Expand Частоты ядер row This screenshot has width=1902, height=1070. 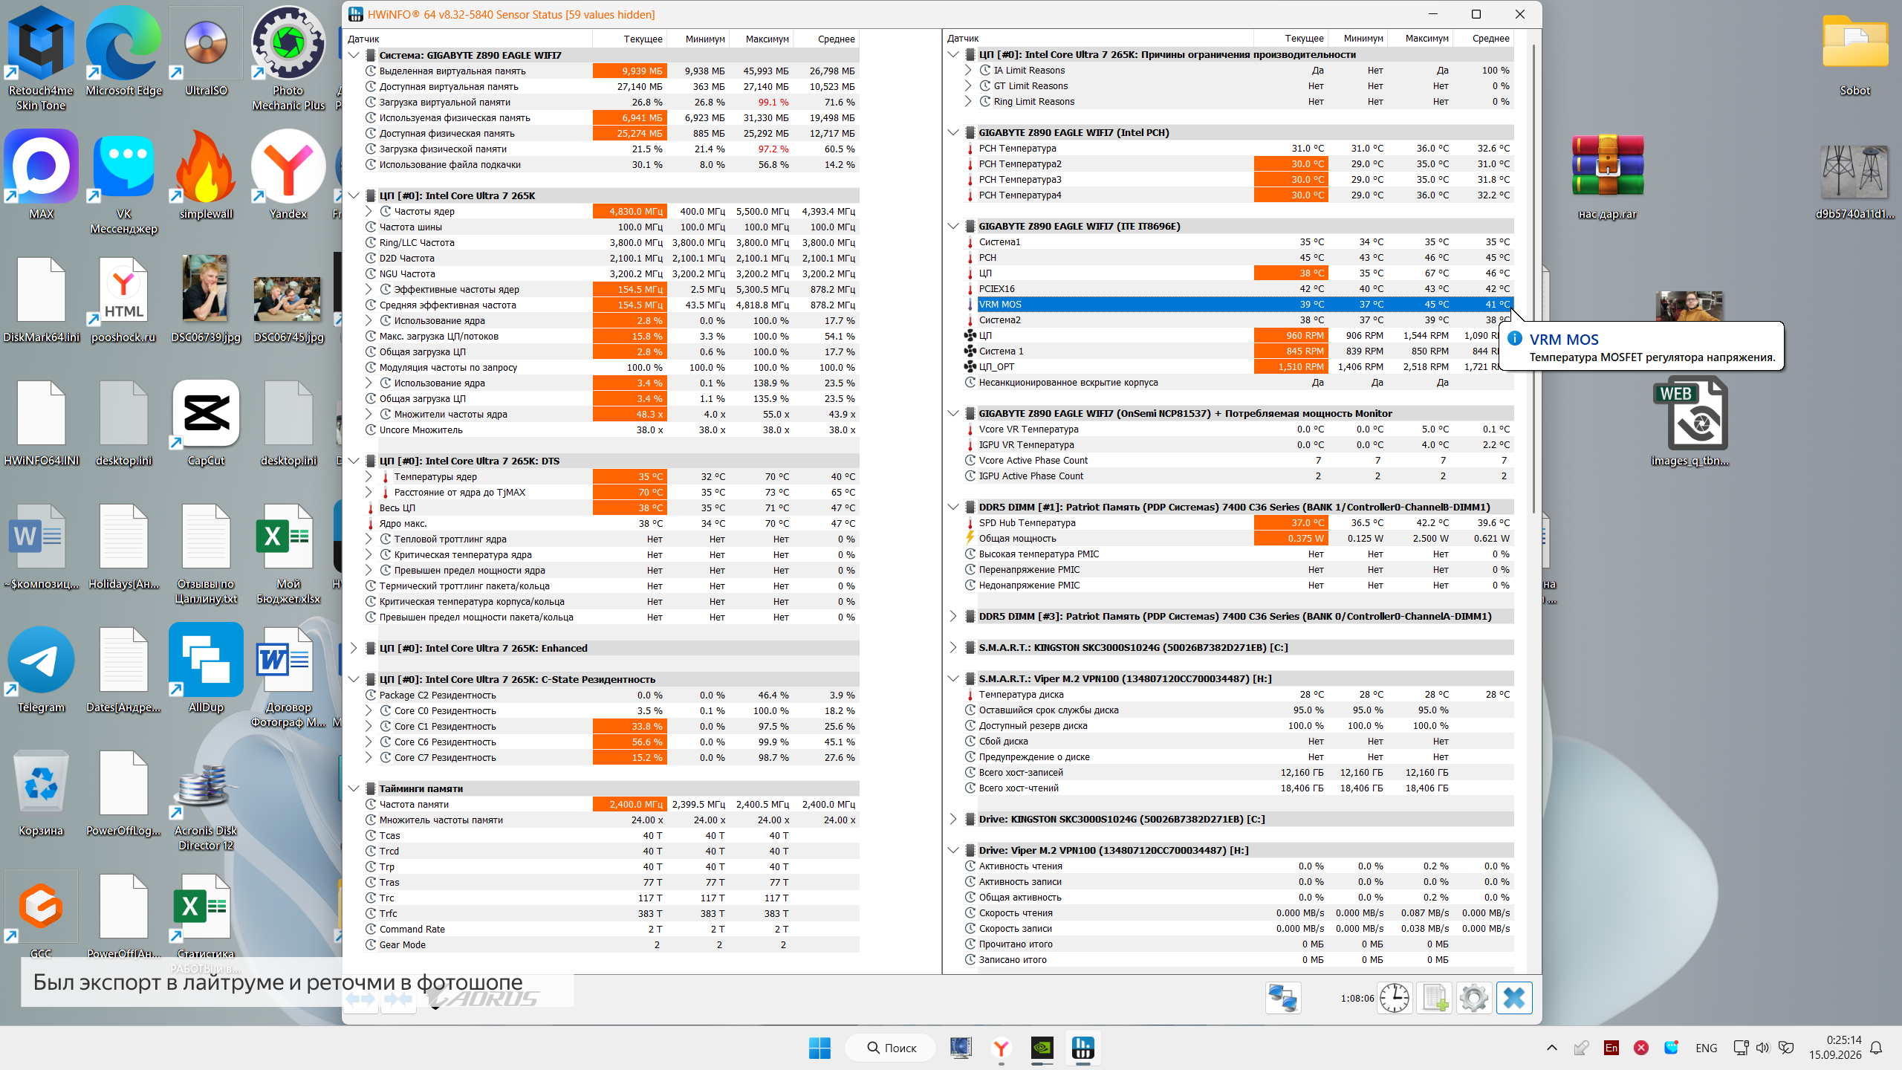coord(369,211)
